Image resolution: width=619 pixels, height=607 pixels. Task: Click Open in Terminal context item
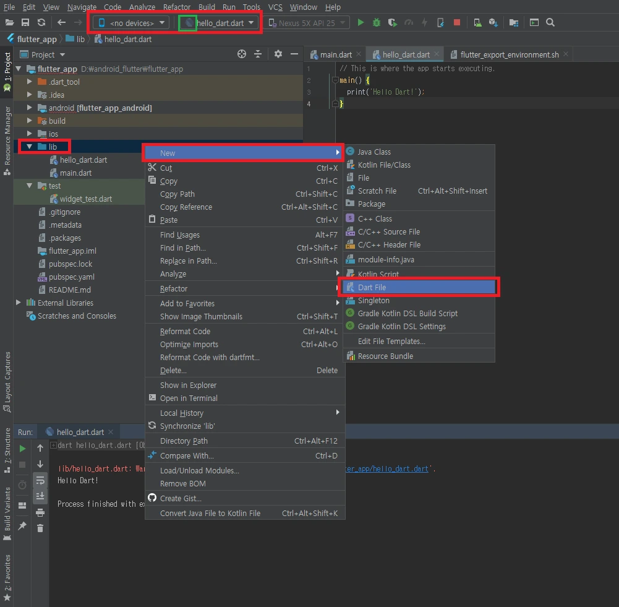245,398
